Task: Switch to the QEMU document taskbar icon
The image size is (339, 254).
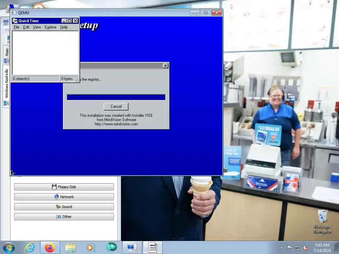Action: point(152,247)
